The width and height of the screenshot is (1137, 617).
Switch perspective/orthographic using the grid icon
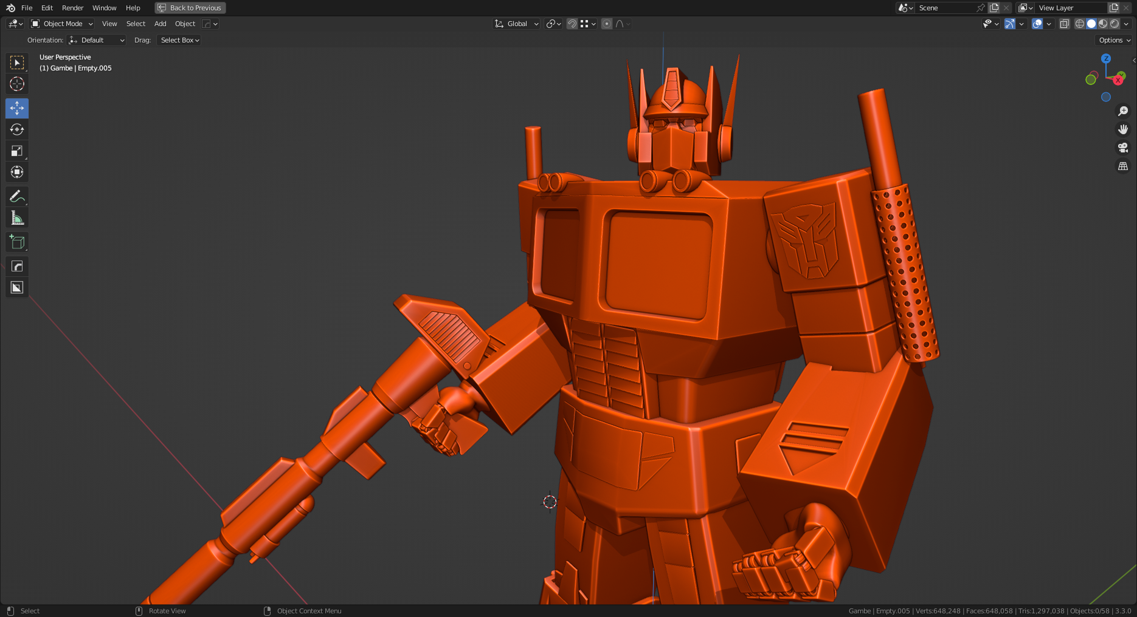(1123, 166)
